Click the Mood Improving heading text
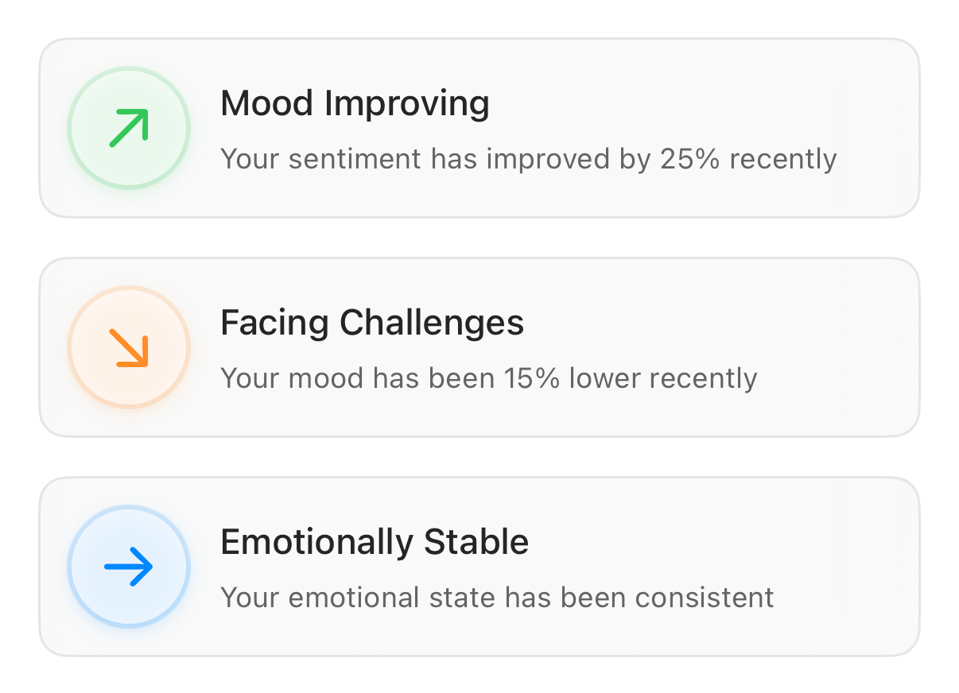 (x=355, y=103)
